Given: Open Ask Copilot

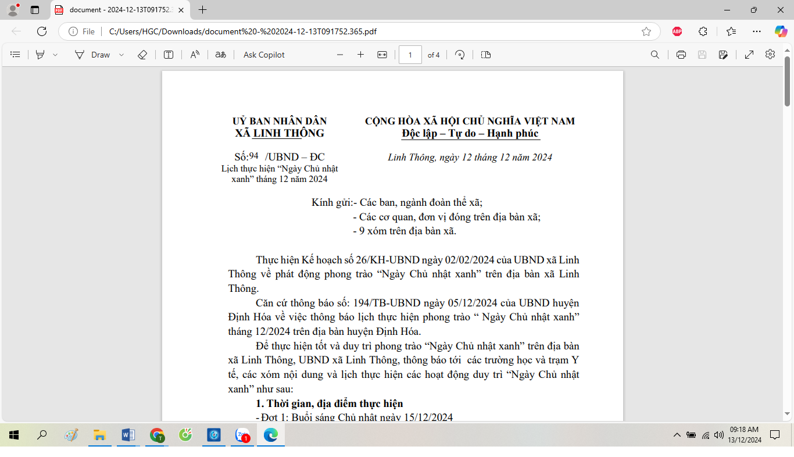Looking at the screenshot, I should click(264, 55).
